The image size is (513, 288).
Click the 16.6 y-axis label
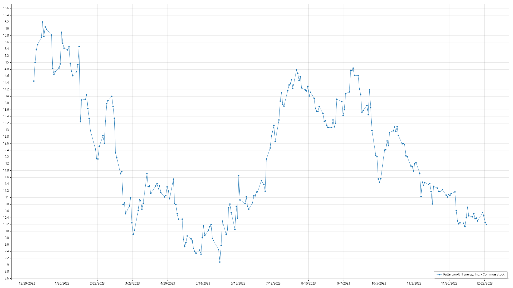click(x=6, y=8)
